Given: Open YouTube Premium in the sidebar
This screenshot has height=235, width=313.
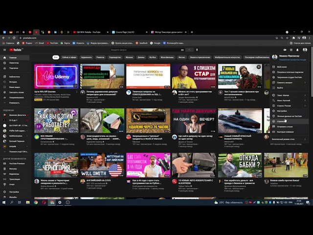Looking at the screenshot, I should [x=15, y=164].
